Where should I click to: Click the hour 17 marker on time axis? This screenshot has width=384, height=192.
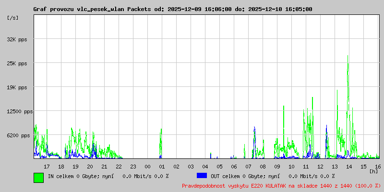47,167
